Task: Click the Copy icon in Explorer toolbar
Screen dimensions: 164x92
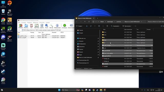Action: 91,26
